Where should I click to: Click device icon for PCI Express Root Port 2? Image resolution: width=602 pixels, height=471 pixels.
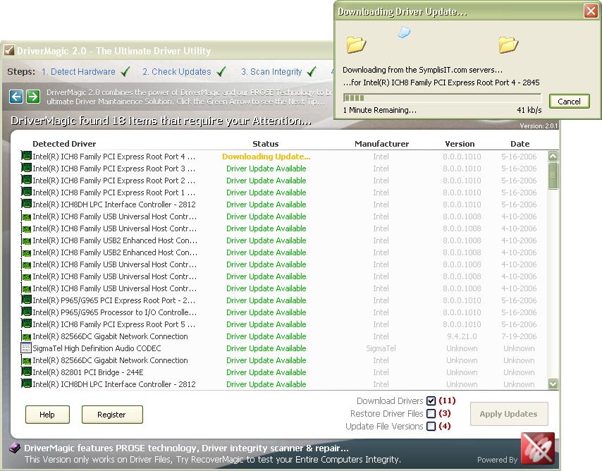pyautogui.click(x=26, y=180)
